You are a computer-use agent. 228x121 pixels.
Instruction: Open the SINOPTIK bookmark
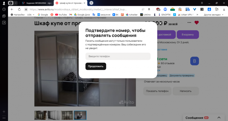(x=164, y=14)
